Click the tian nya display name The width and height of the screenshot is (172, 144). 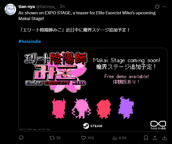27,7
